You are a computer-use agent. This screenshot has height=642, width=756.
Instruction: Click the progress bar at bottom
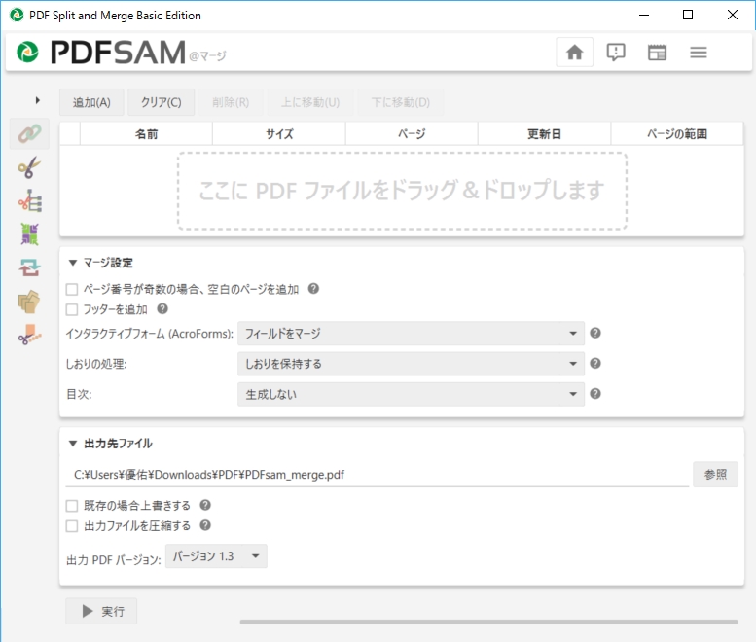488,622
